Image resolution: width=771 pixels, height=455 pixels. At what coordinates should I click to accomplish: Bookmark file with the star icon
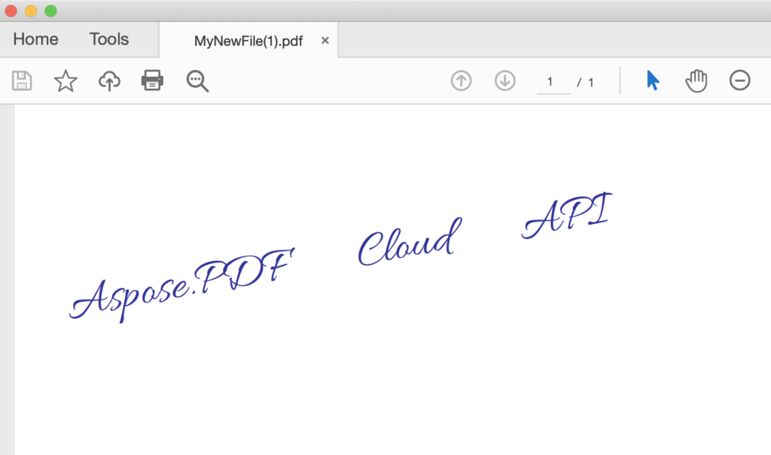click(x=66, y=80)
